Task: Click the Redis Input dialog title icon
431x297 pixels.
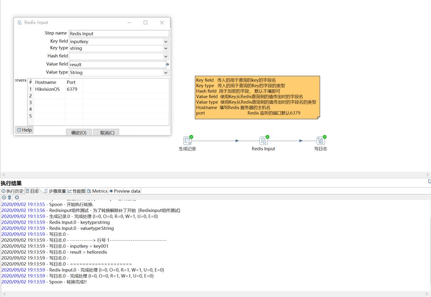Action: tap(20, 23)
